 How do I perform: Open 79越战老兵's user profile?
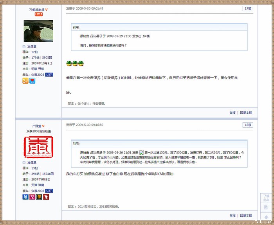(36, 9)
